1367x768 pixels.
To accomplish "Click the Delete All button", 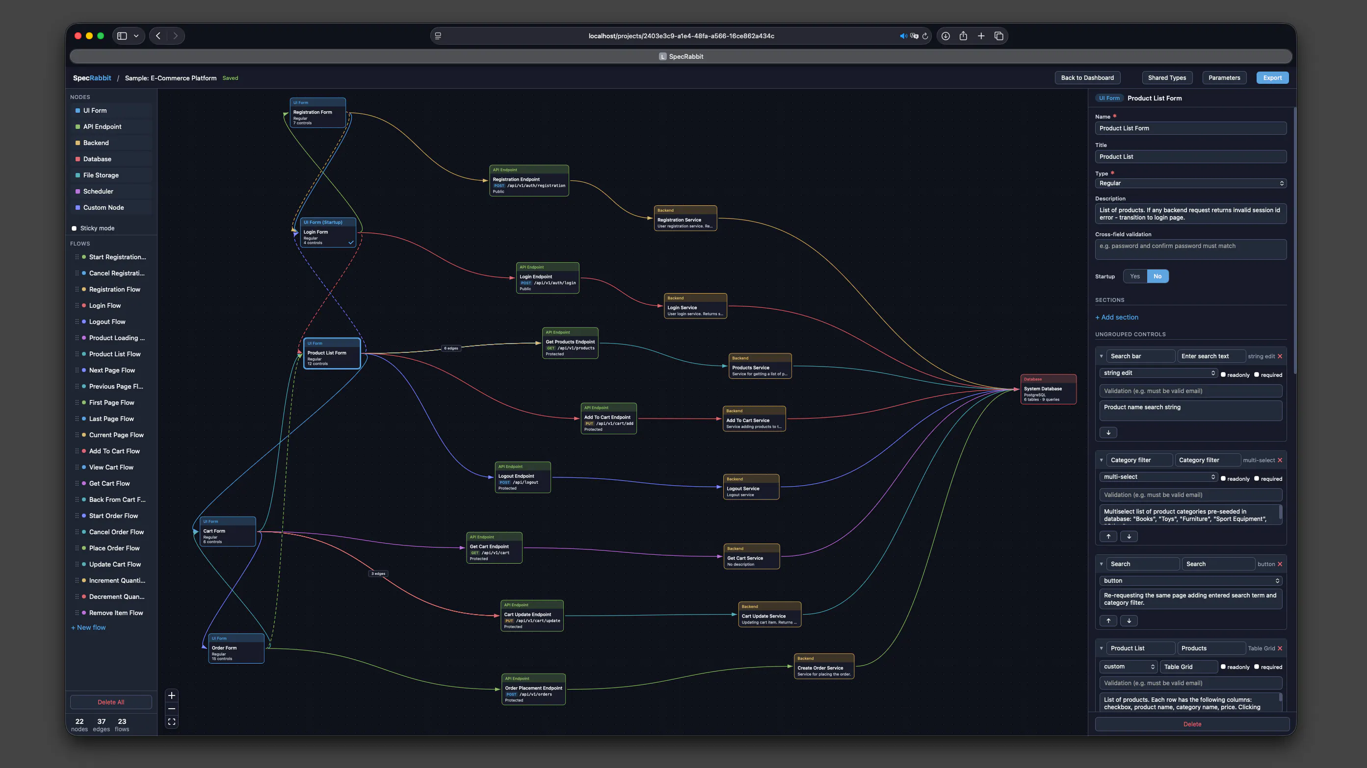I will [x=111, y=702].
